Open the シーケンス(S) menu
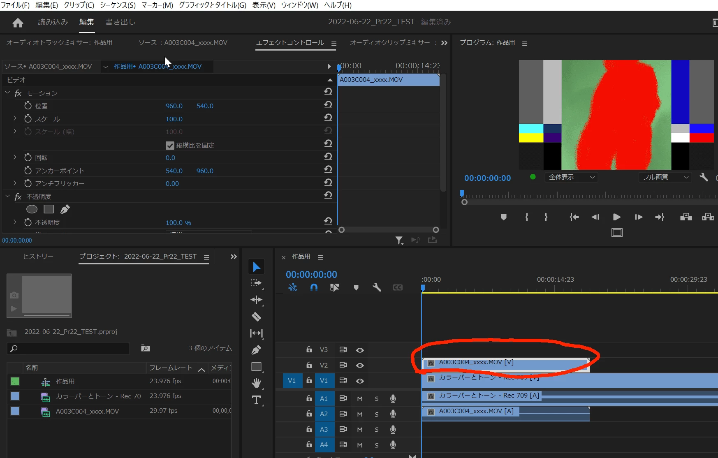The image size is (718, 458). (x=118, y=5)
